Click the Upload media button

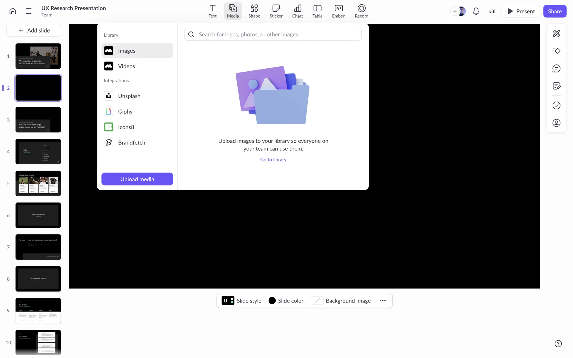coord(137,179)
